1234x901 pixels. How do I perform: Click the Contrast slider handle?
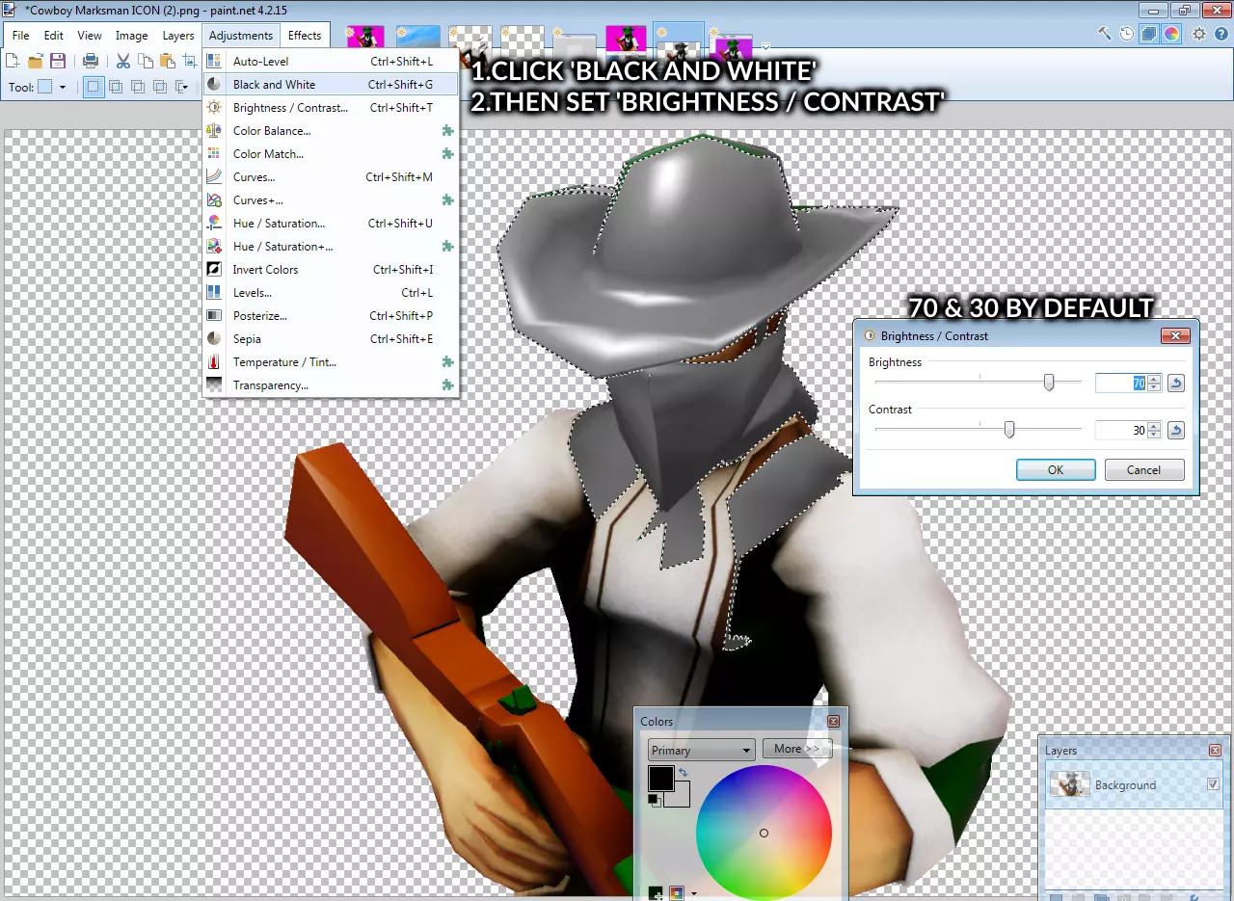click(1009, 430)
